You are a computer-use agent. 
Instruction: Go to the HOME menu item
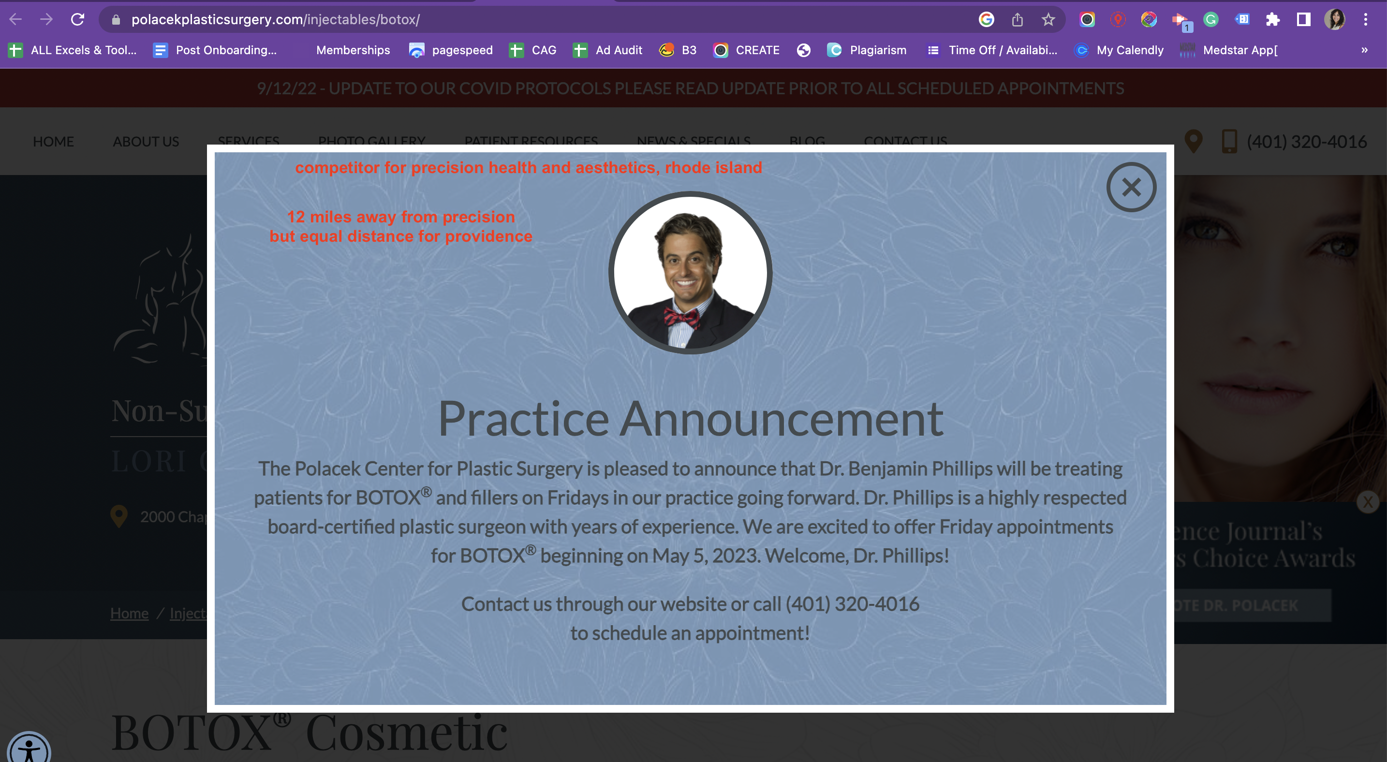[53, 142]
